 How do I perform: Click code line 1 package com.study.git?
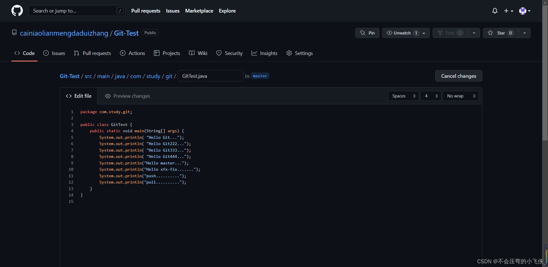click(106, 112)
